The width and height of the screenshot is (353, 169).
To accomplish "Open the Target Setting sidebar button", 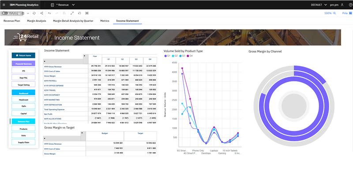I will pos(24,85).
